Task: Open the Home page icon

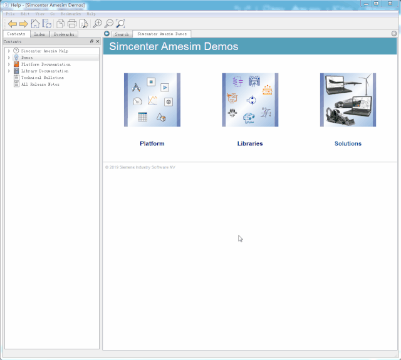Action: pos(35,24)
